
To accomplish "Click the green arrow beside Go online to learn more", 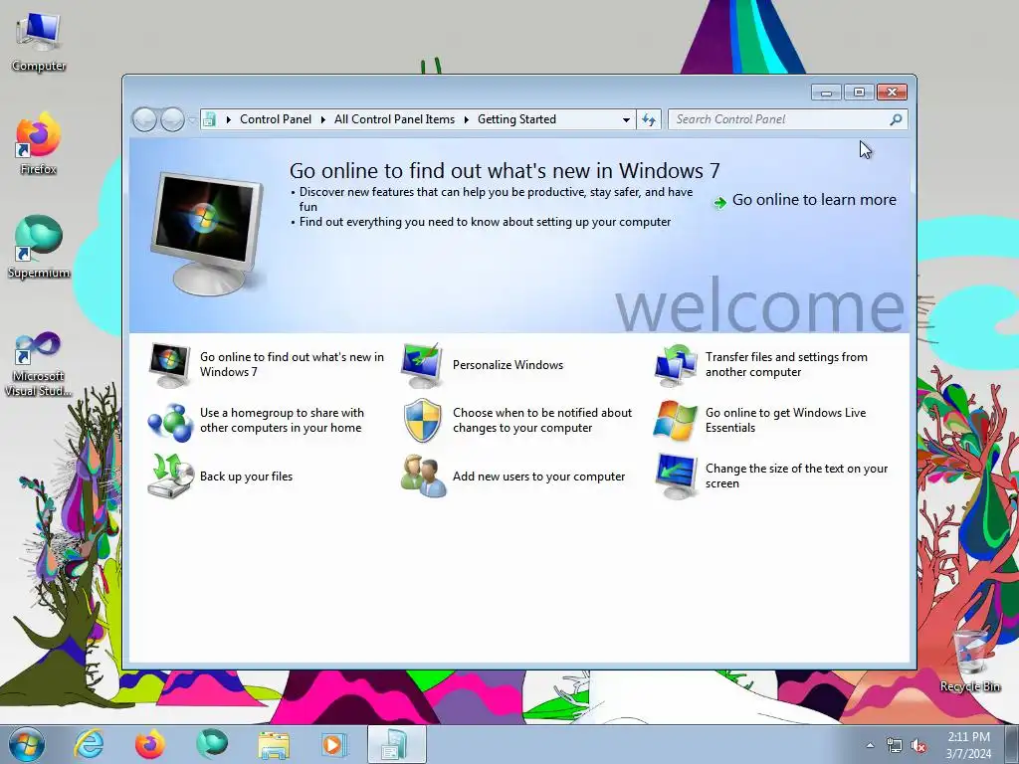I will pyautogui.click(x=719, y=203).
